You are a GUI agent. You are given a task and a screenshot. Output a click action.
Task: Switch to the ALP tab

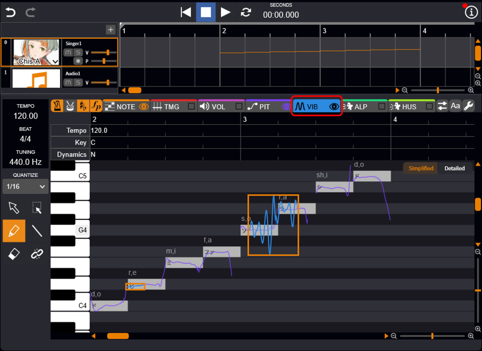pyautogui.click(x=360, y=107)
